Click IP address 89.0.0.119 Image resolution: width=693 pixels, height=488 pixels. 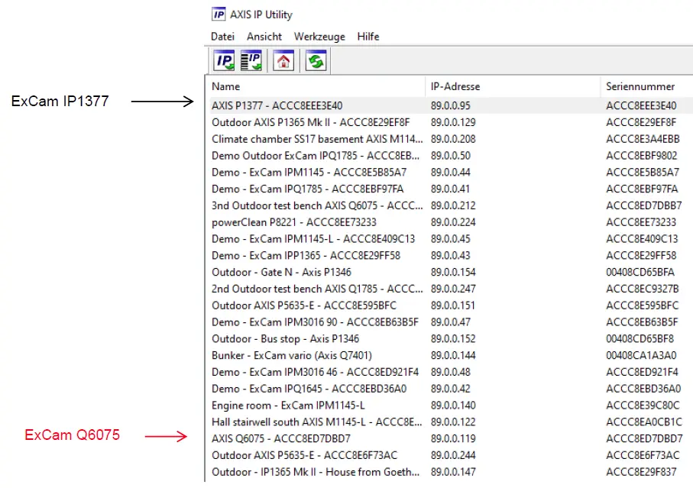click(453, 439)
